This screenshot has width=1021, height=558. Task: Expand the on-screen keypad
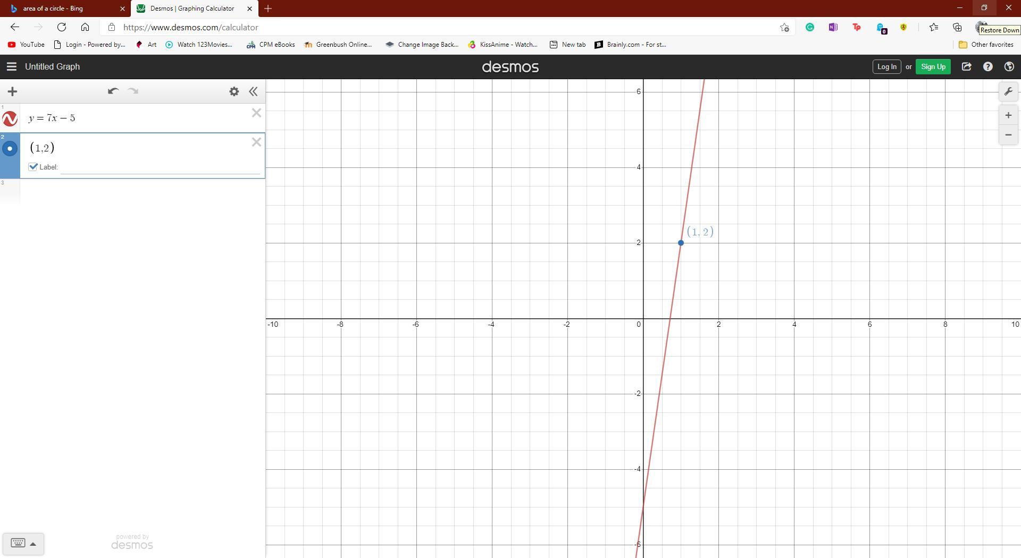[x=23, y=544]
